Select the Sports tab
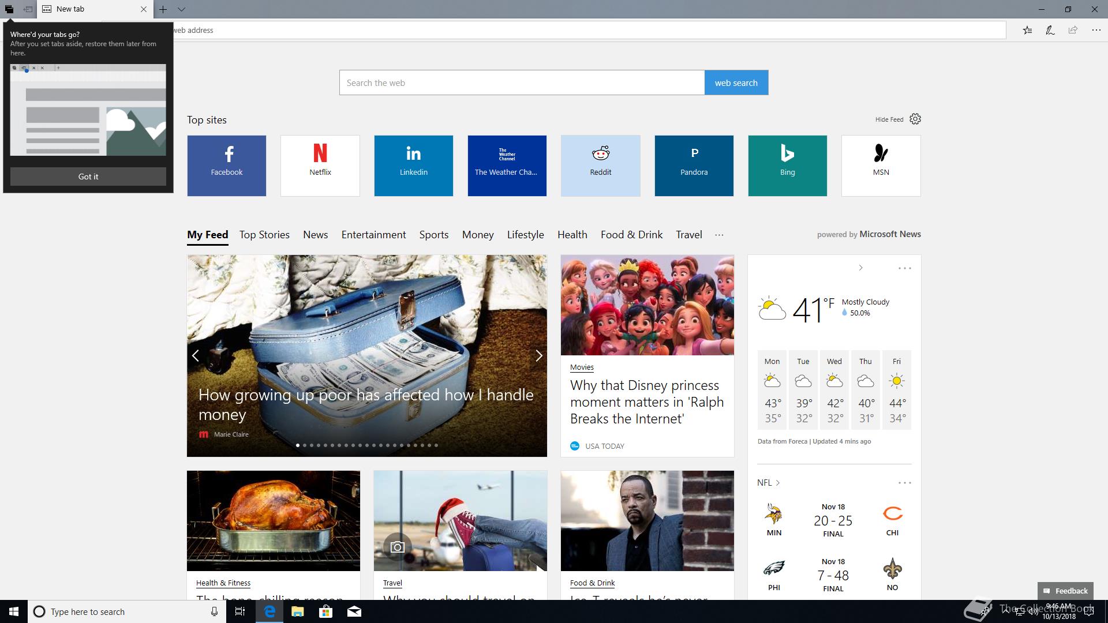The height and width of the screenshot is (623, 1108). [x=434, y=235]
